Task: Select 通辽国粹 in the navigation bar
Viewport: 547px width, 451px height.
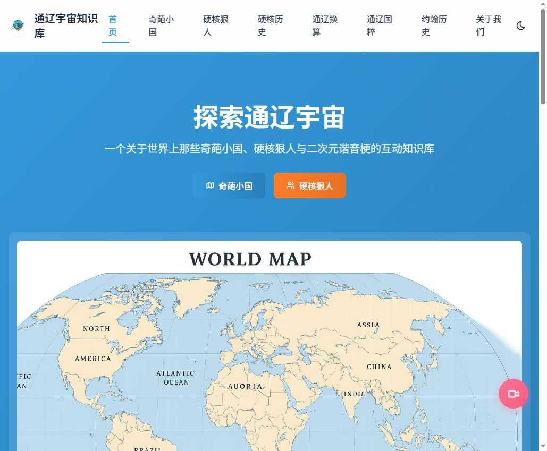Action: click(378, 25)
